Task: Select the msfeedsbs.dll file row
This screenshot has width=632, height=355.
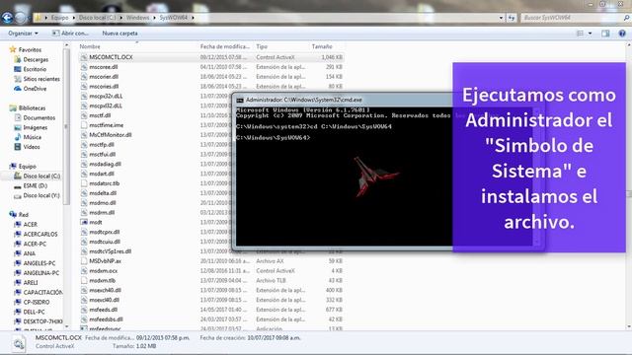Action: [211, 319]
